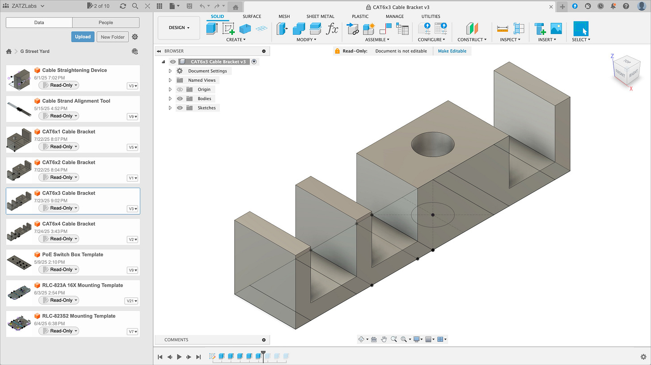Open the DESIGN workspace dropdown
The width and height of the screenshot is (651, 365).
click(x=179, y=28)
